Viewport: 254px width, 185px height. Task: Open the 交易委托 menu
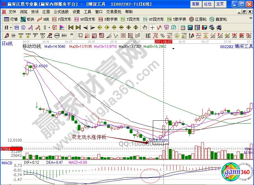113,12
